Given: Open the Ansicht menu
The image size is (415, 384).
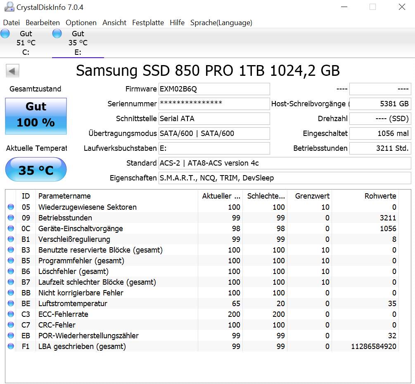Looking at the screenshot, I should tap(114, 23).
